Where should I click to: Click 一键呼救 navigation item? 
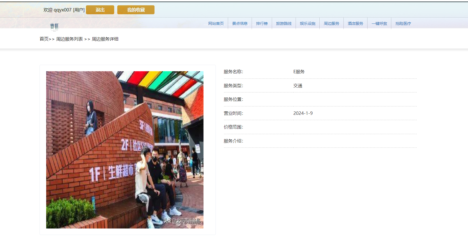click(379, 23)
